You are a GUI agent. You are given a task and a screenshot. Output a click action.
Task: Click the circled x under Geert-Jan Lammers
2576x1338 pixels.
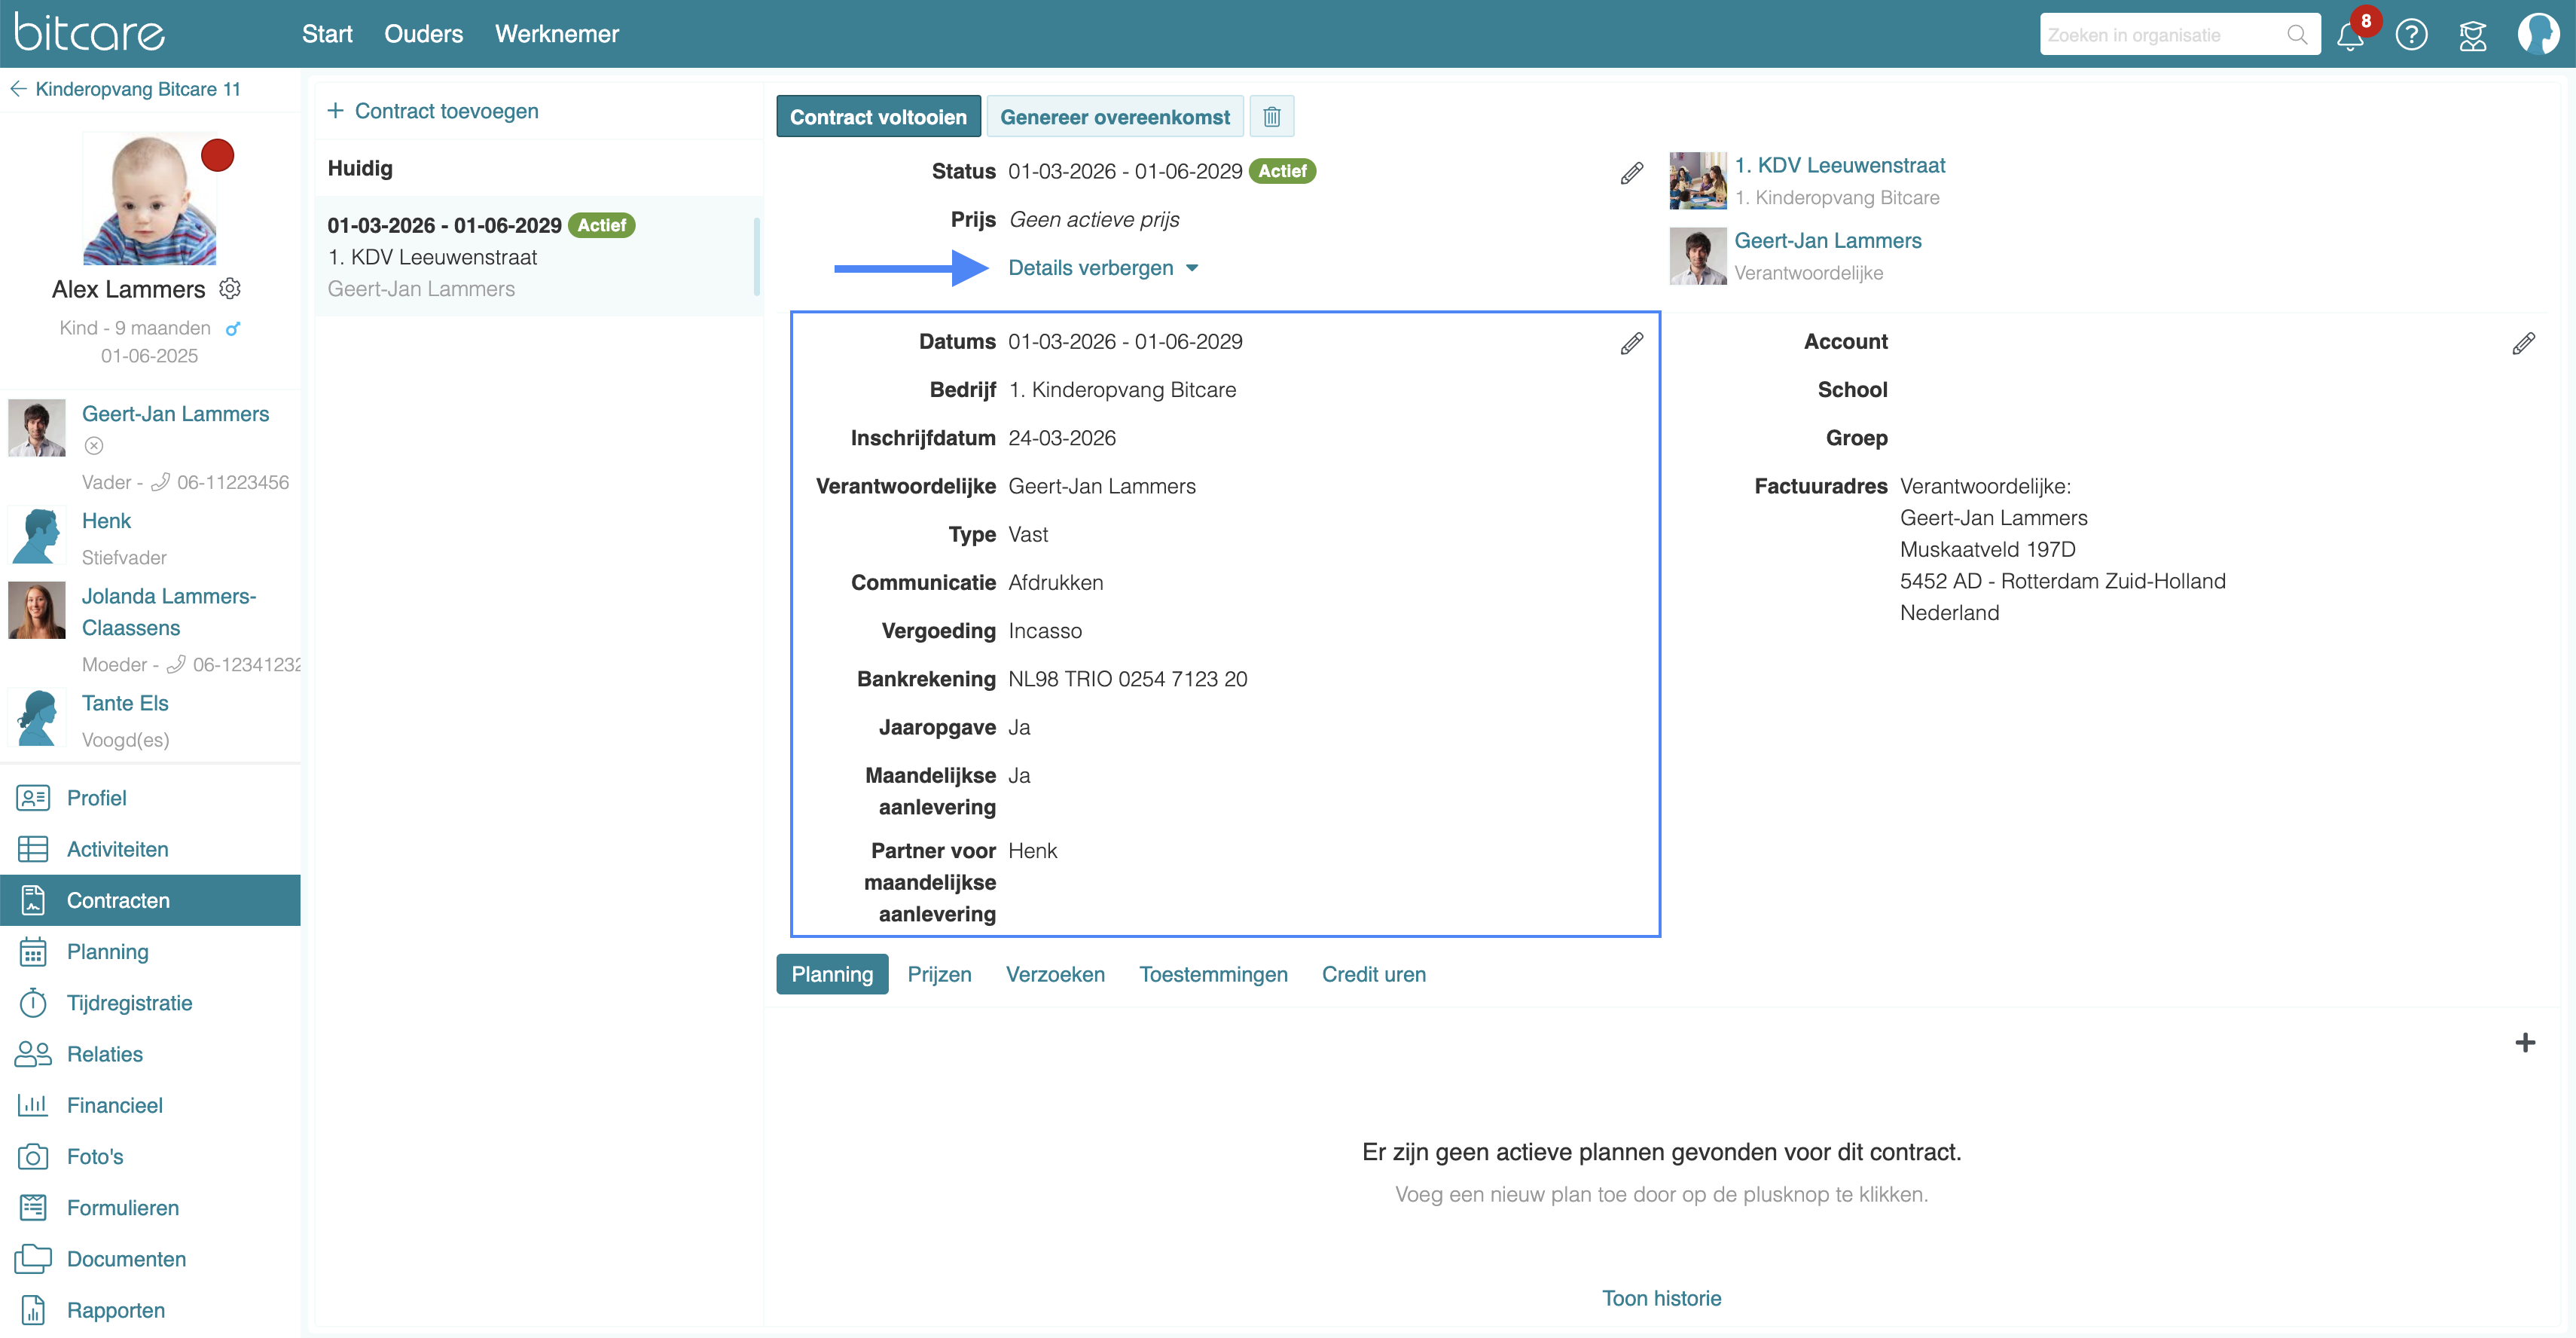tap(94, 446)
